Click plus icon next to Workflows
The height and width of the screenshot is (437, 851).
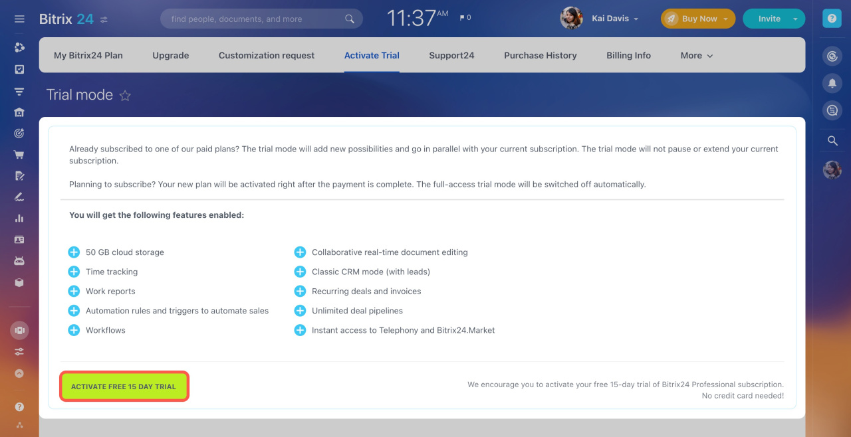click(74, 330)
